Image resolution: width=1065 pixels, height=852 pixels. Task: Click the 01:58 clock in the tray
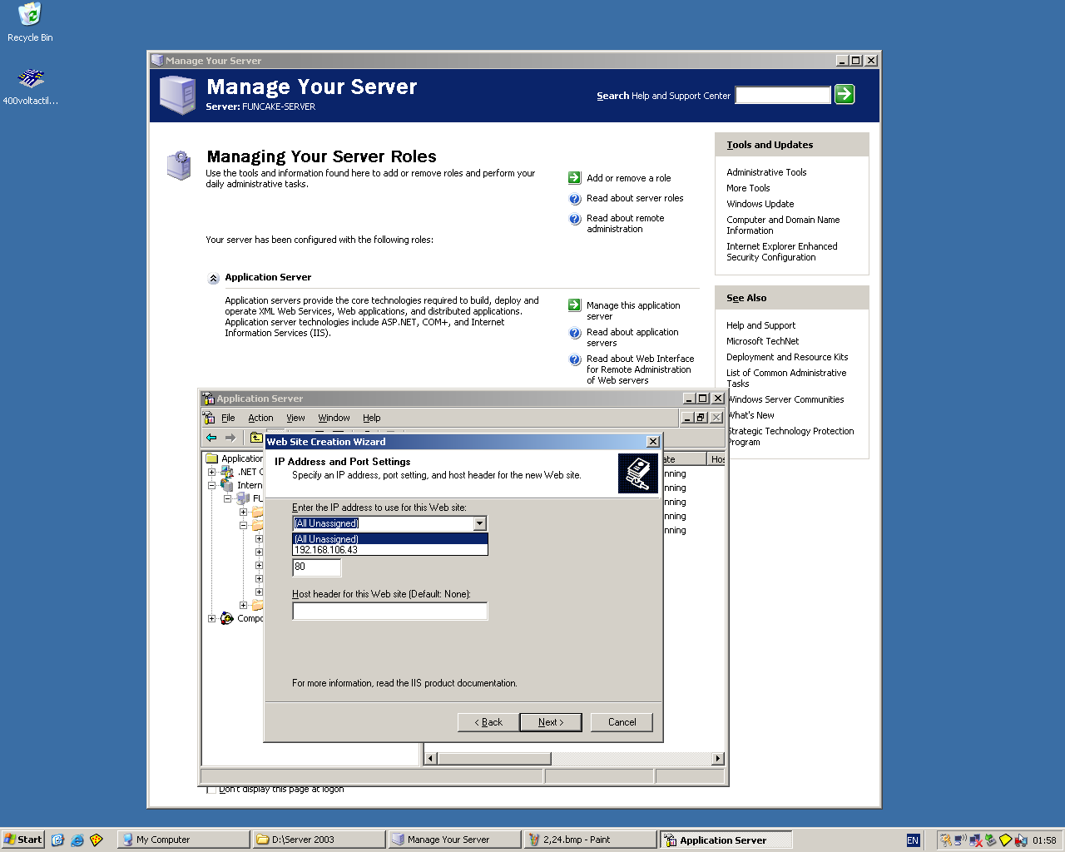point(1044,840)
